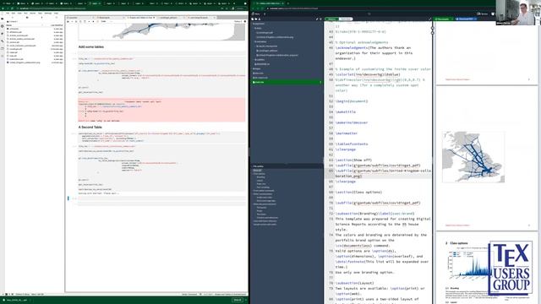The image size is (541, 304).
Task: Open the file browser sidebar icon in JupyterLab
Action: [3, 19]
